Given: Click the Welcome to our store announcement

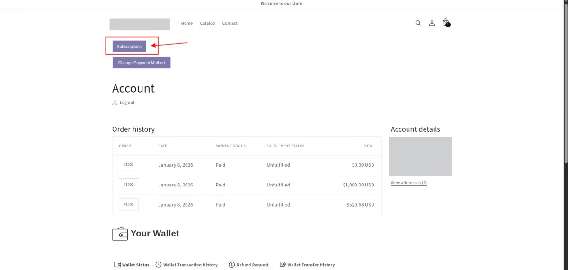Looking at the screenshot, I should tap(281, 4).
